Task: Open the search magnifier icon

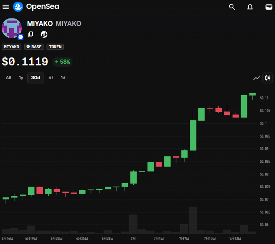Action: click(x=232, y=7)
